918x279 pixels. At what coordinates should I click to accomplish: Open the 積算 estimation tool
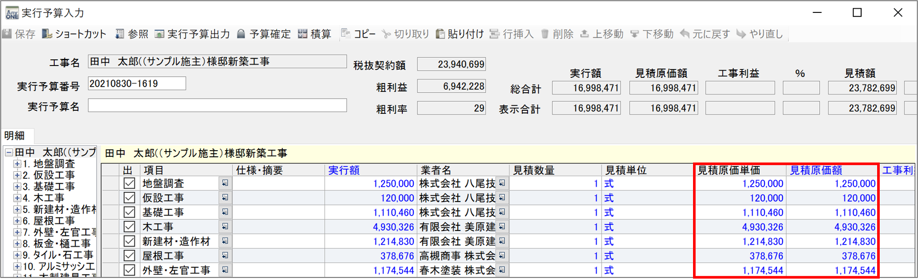[303, 34]
